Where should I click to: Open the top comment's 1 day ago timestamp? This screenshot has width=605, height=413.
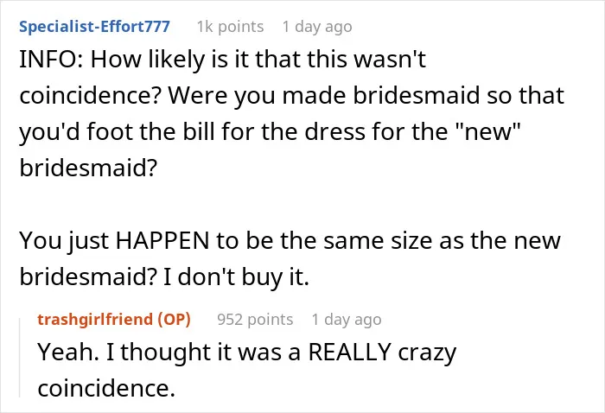point(317,27)
